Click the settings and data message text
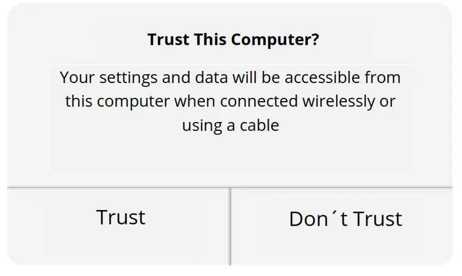 pyautogui.click(x=230, y=101)
